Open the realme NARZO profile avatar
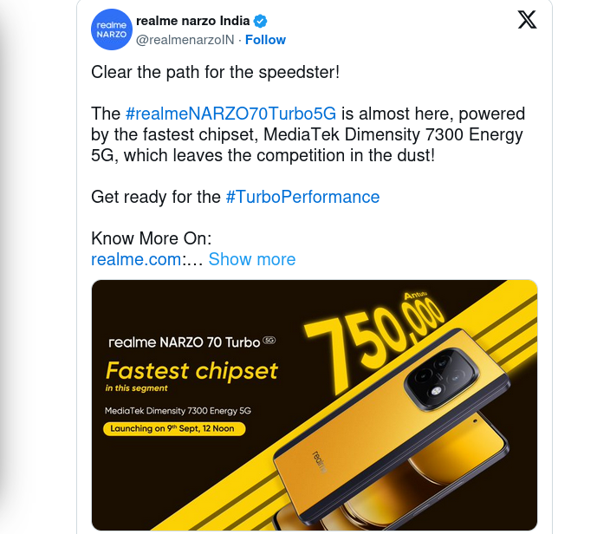This screenshot has width=597, height=534. [112, 29]
